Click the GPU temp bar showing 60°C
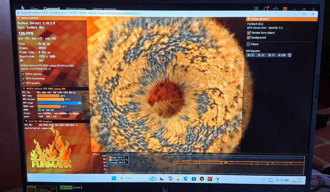Screen dimensions: 330x192 tap(59, 96)
